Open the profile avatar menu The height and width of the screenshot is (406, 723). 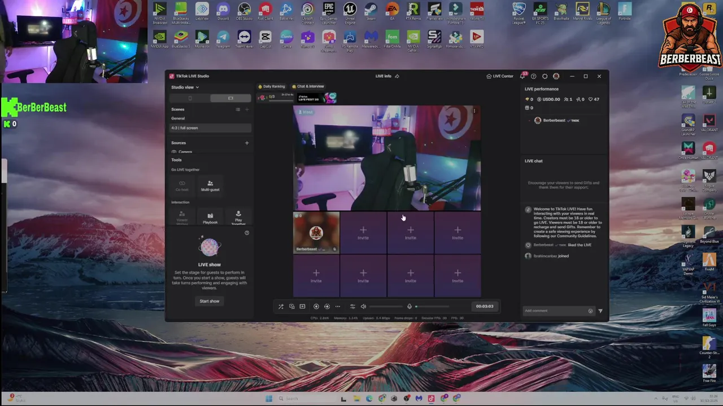coord(556,76)
